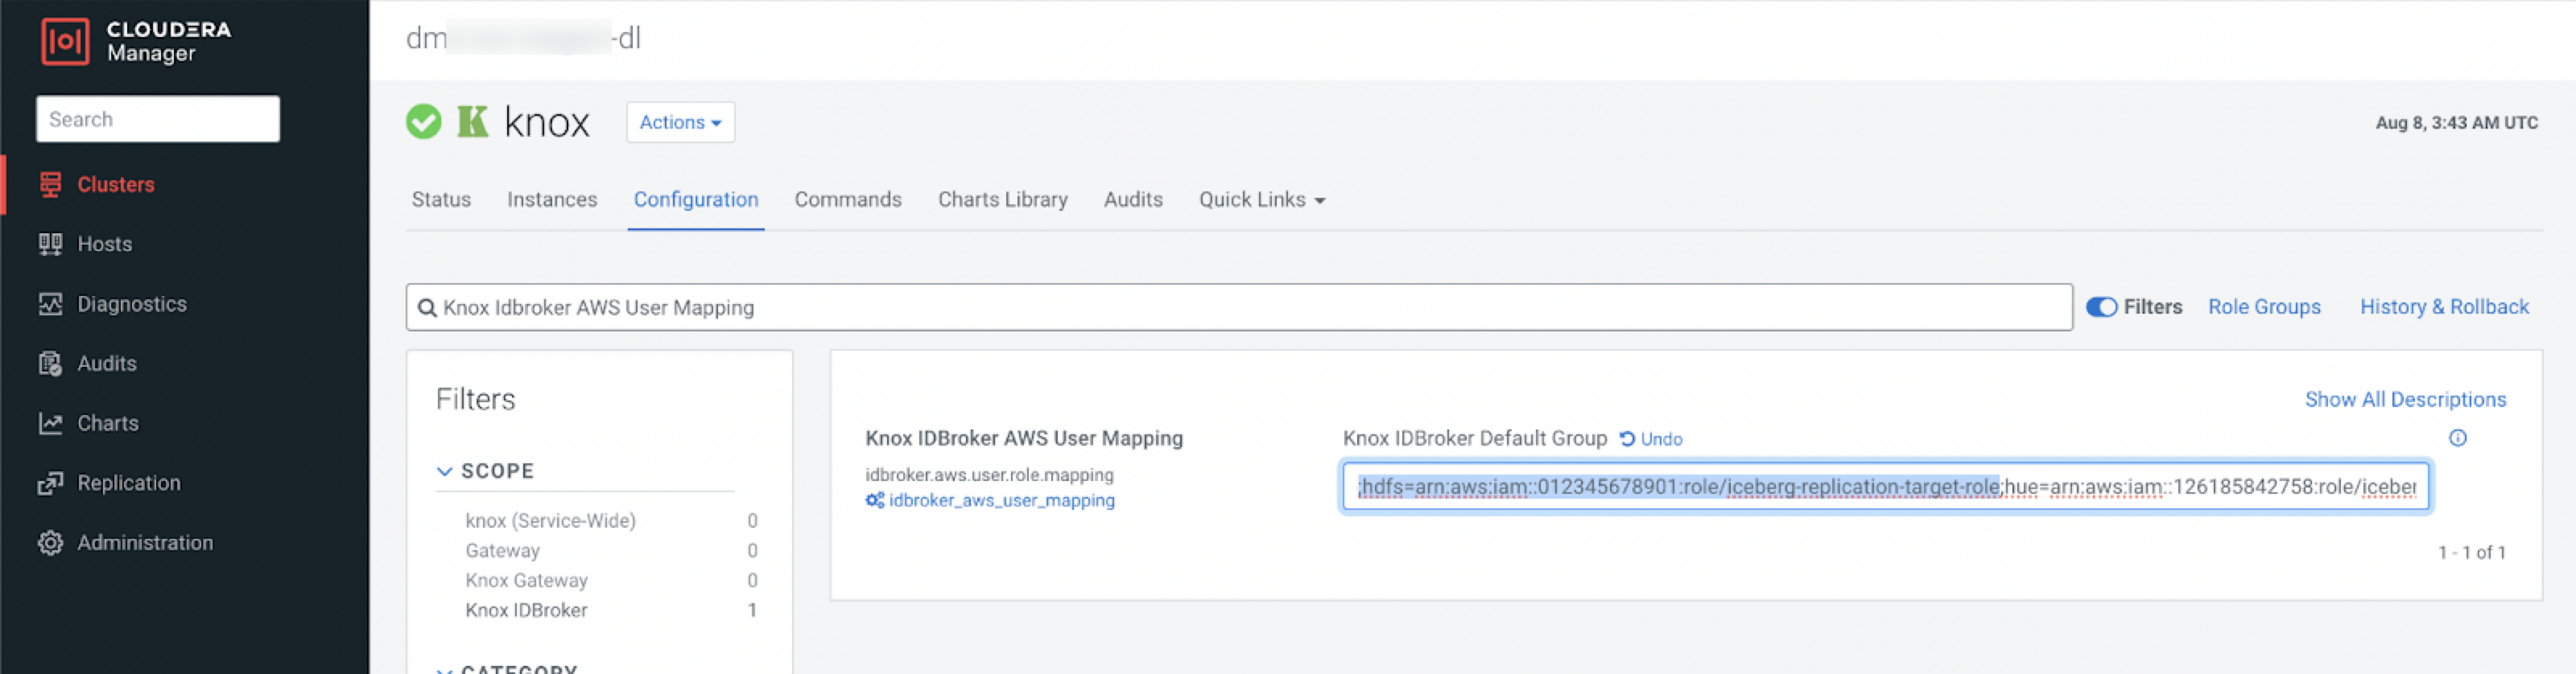
Task: Open the Charts Library tab
Action: click(1003, 199)
